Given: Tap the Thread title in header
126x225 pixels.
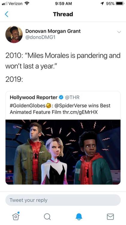Looking at the screenshot, I should coord(63,14).
